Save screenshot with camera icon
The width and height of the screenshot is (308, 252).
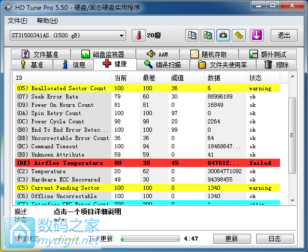223,35
